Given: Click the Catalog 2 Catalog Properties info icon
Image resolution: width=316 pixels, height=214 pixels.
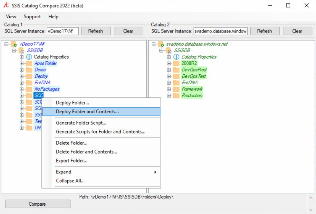Looking at the screenshot, I should (176, 57).
